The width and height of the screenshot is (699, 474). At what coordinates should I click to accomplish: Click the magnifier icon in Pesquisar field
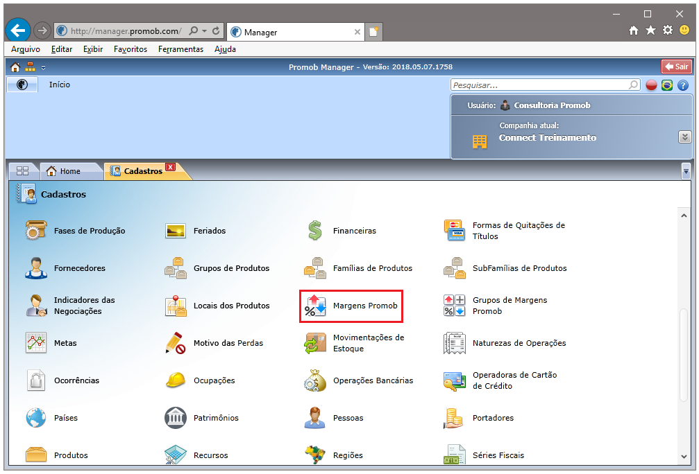click(x=634, y=85)
